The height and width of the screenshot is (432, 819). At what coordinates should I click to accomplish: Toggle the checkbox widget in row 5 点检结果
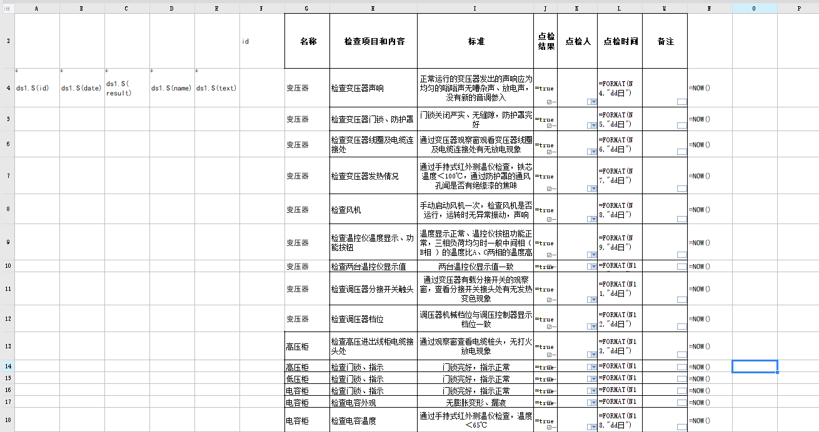549,125
